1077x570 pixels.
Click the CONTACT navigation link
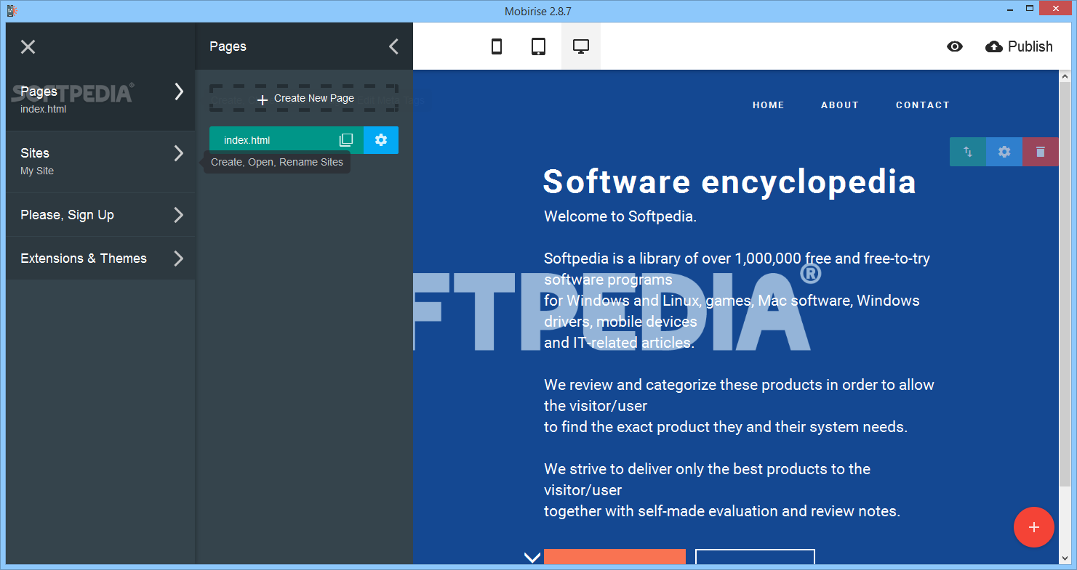pyautogui.click(x=923, y=105)
